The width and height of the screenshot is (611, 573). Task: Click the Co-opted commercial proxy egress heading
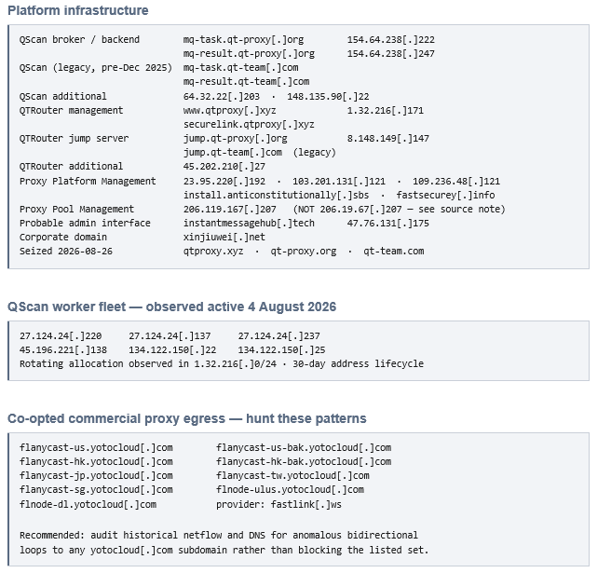coord(187,418)
